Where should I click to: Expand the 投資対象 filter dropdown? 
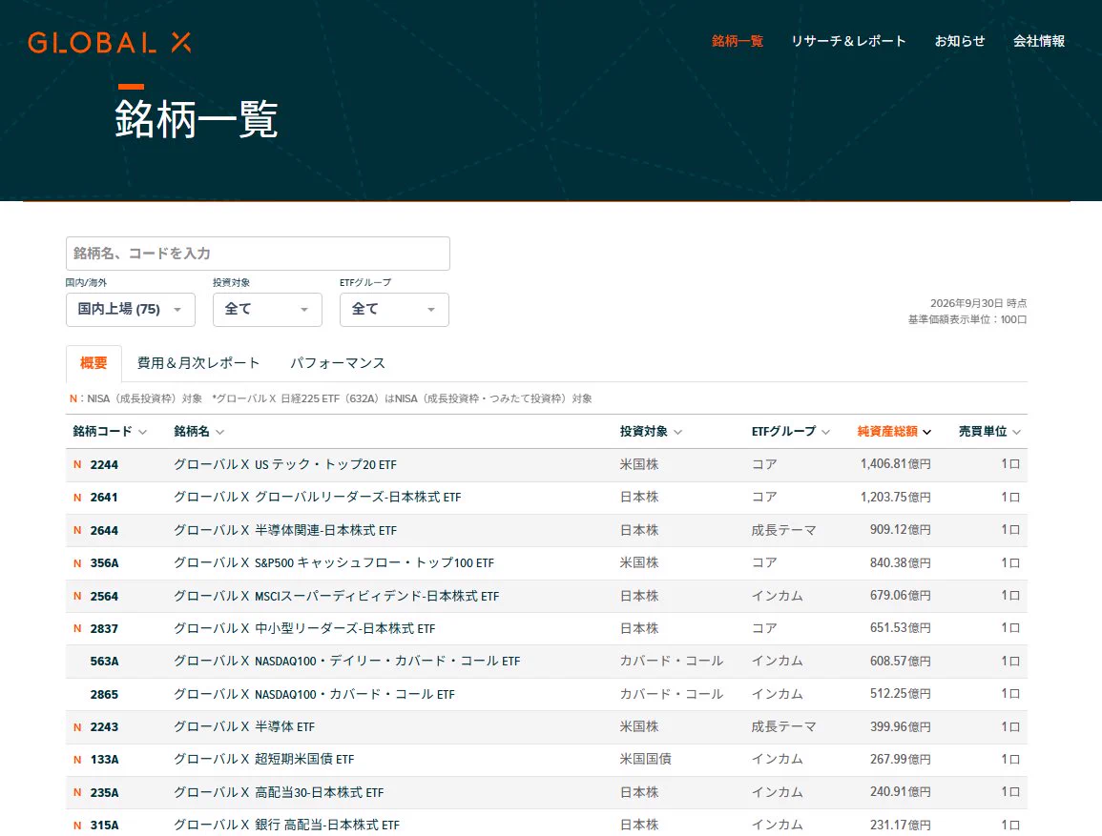point(268,310)
